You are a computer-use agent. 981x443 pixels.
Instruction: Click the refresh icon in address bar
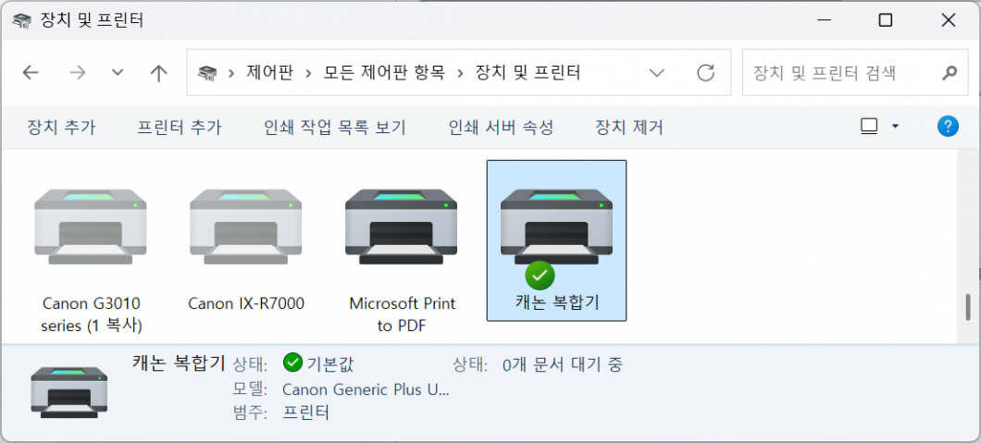[705, 72]
